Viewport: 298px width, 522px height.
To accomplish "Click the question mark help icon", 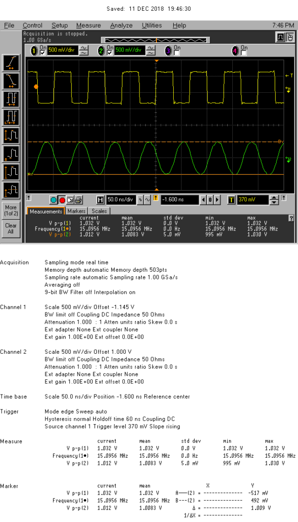I will (x=291, y=218).
